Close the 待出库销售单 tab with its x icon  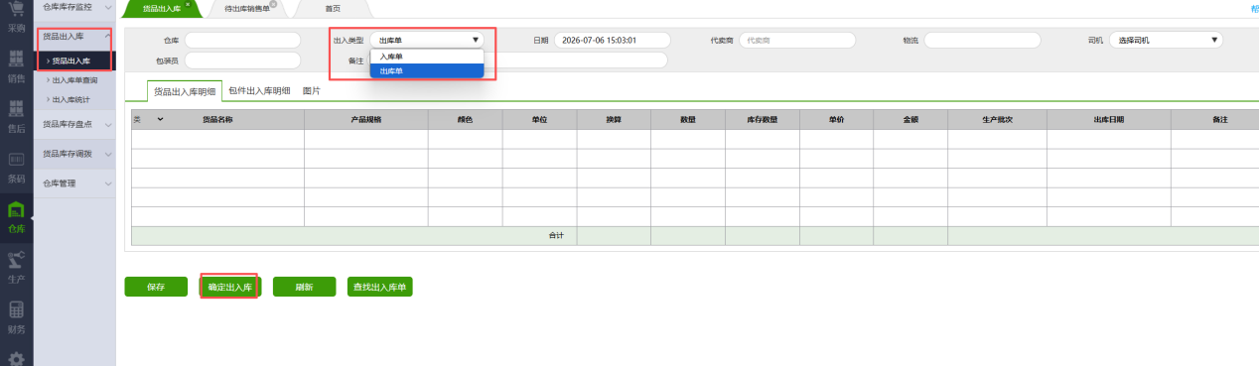coord(273,4)
